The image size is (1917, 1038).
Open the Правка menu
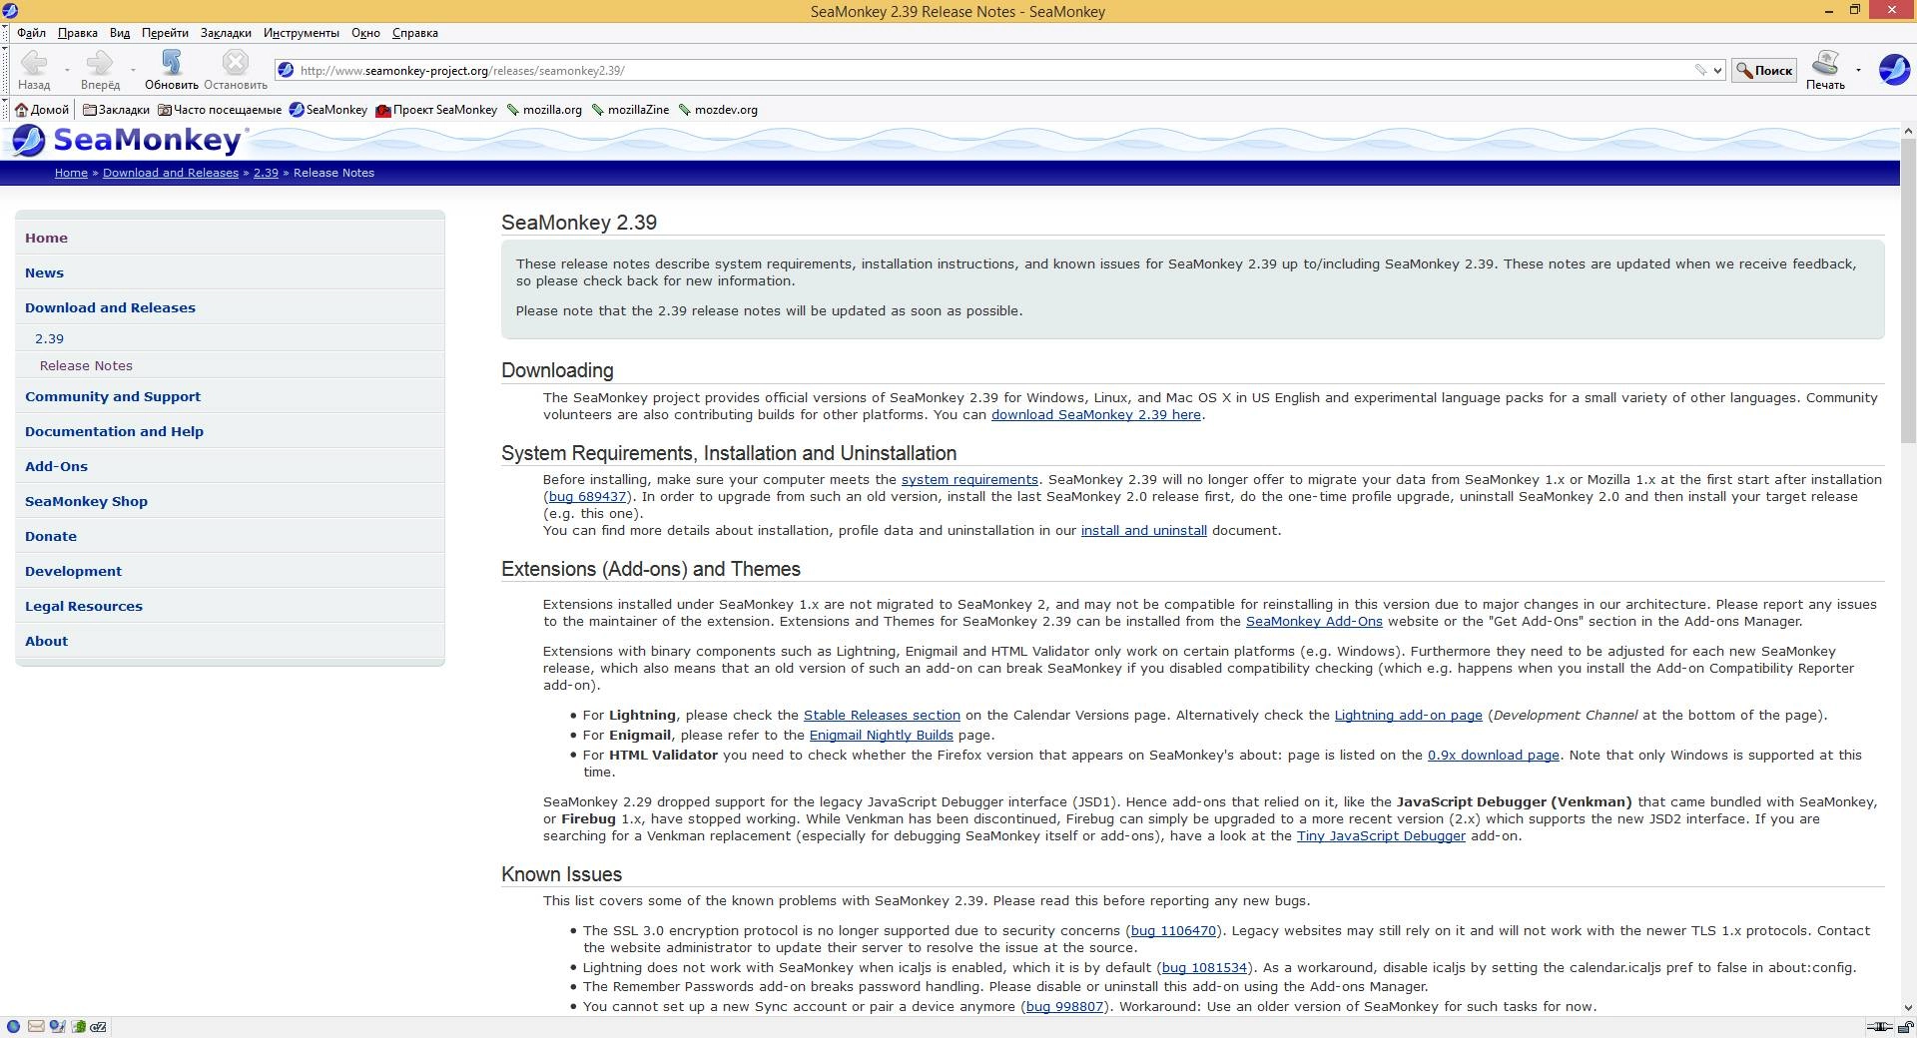point(78,33)
